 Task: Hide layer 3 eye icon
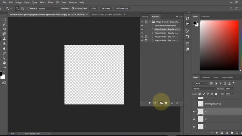(x=194, y=119)
